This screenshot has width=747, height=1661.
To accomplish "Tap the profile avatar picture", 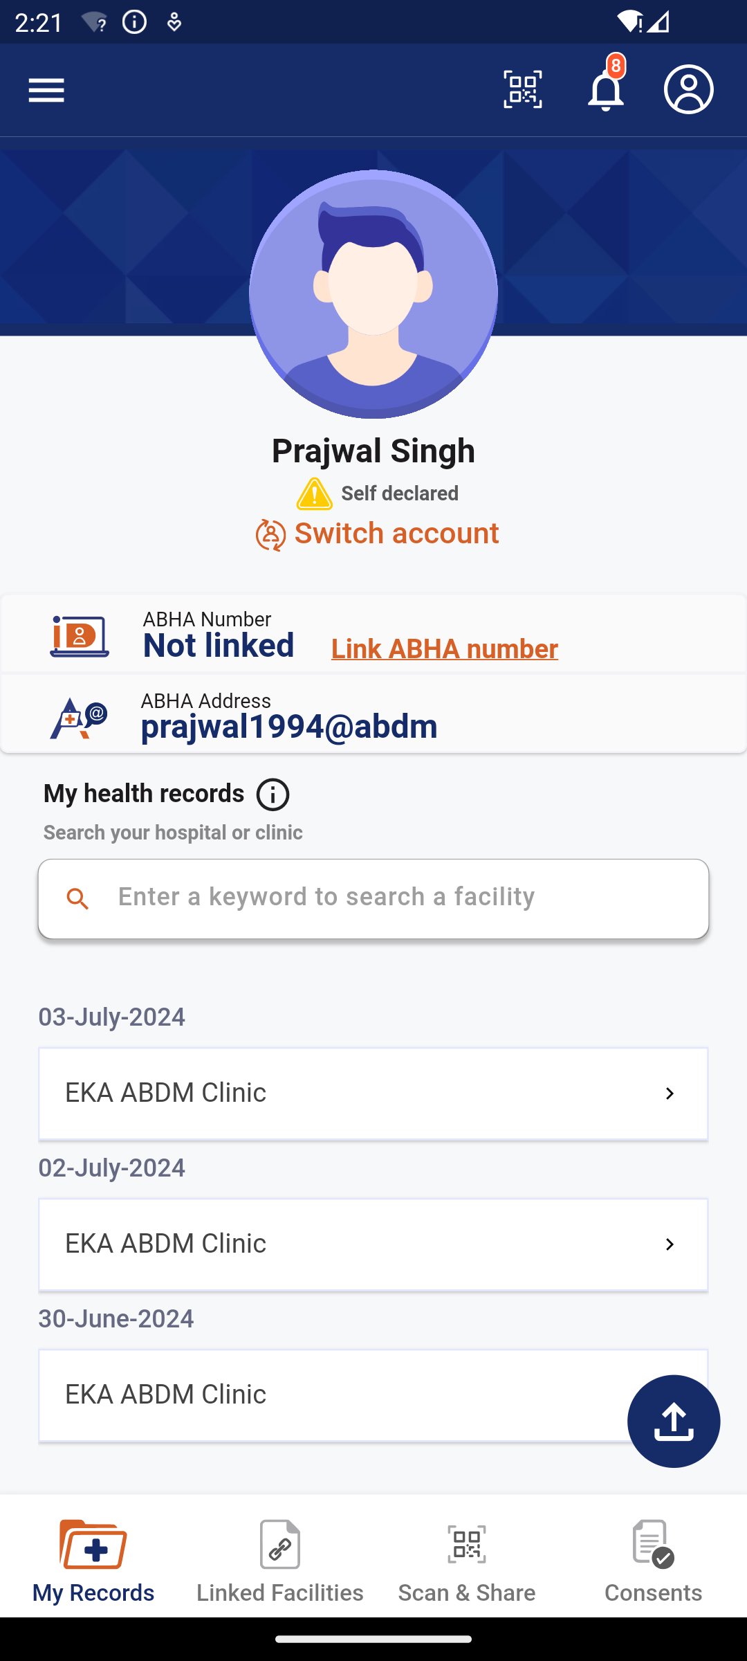I will tap(373, 294).
